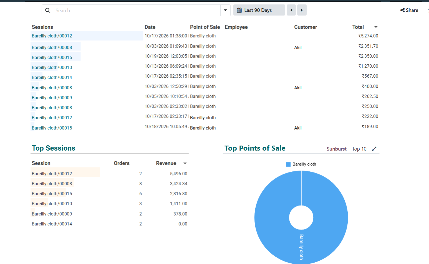Go to the next date period
Screen dimensions: 429x264
[302, 10]
